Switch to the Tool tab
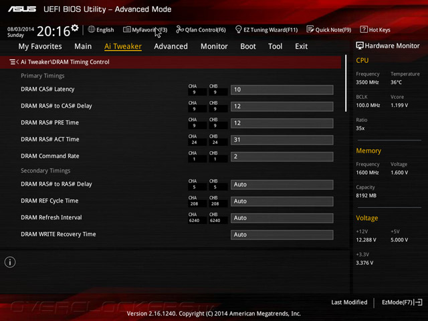Viewport: 428px width, 321px height. click(x=275, y=46)
